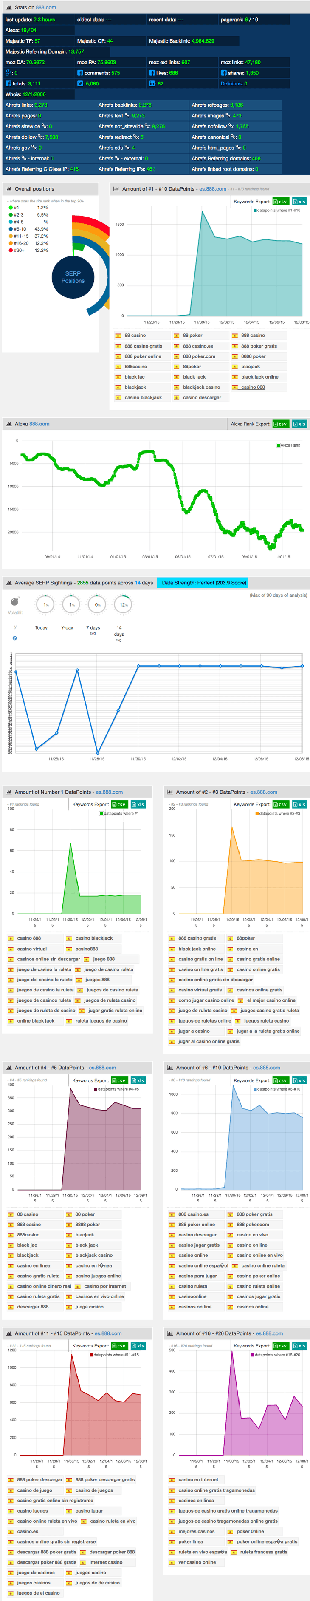The width and height of the screenshot is (310, 1601).
Task: Open the 888.com link in Stats header
Action: click(45, 8)
